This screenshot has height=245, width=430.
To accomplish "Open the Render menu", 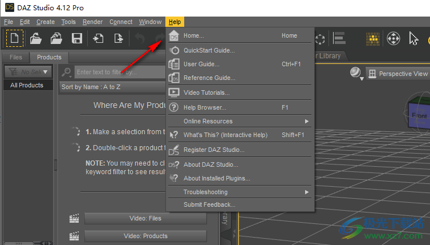I will click(93, 22).
